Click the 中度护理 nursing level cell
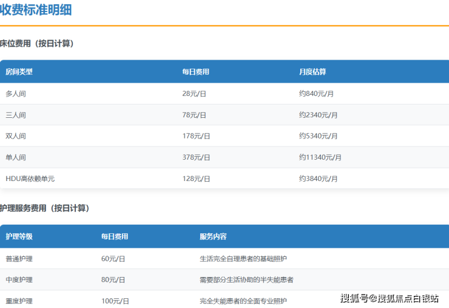The width and height of the screenshot is (449, 308). click(x=19, y=280)
